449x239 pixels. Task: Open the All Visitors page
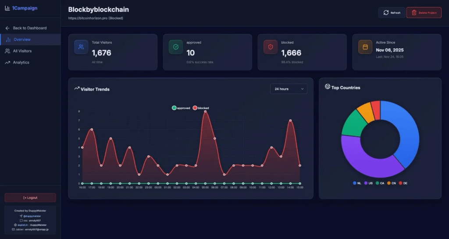coord(22,51)
